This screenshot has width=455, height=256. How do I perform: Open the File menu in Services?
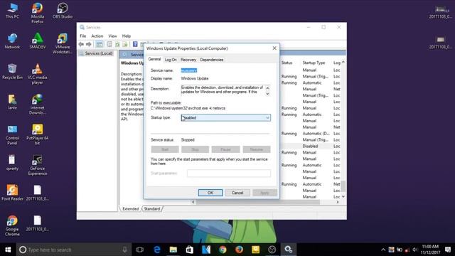coord(83,36)
